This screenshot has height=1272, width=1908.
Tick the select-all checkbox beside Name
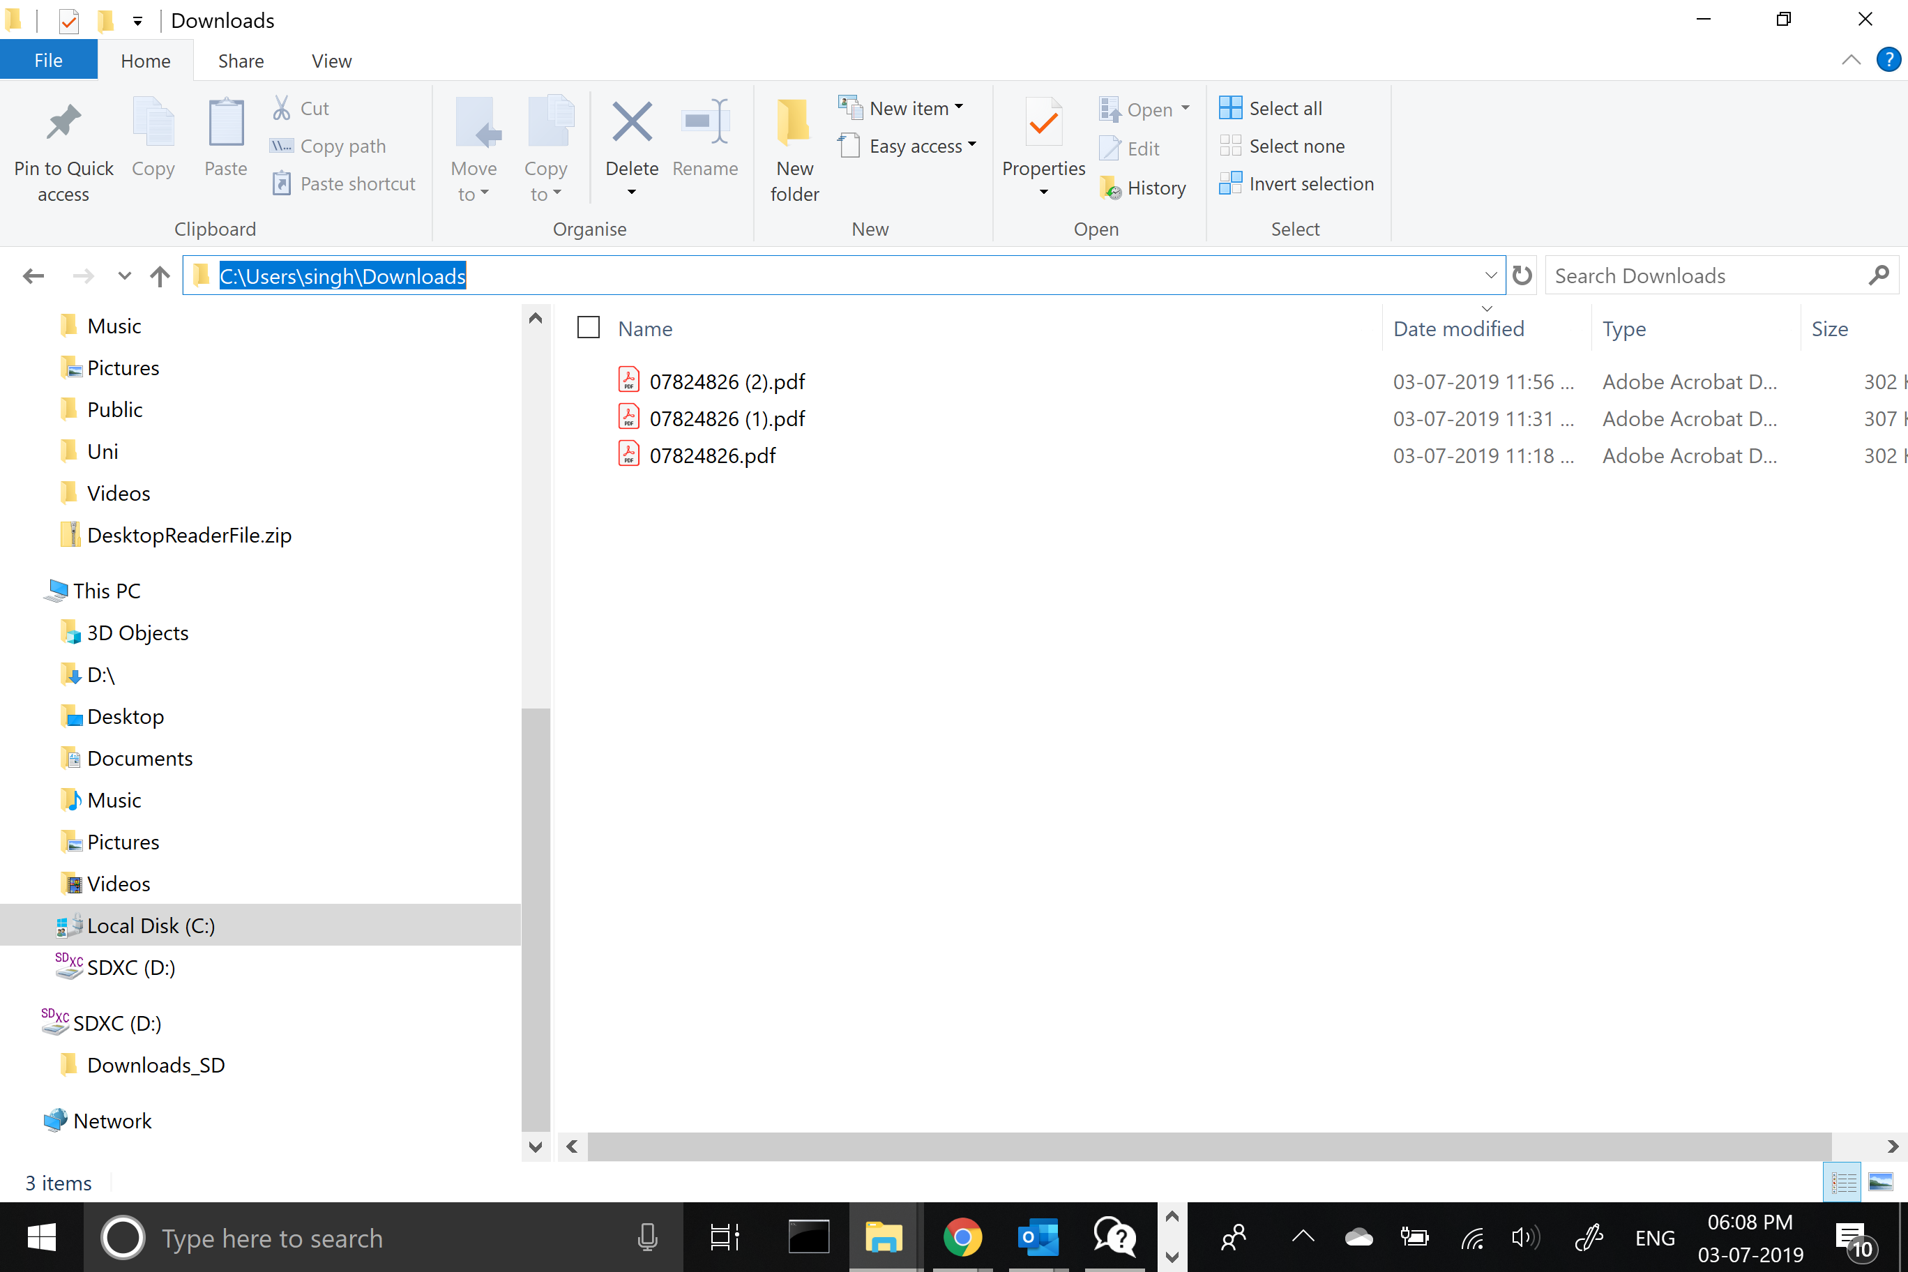pos(588,328)
